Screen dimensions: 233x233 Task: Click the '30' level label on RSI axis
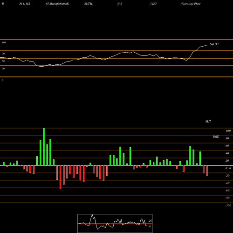point(3,69)
